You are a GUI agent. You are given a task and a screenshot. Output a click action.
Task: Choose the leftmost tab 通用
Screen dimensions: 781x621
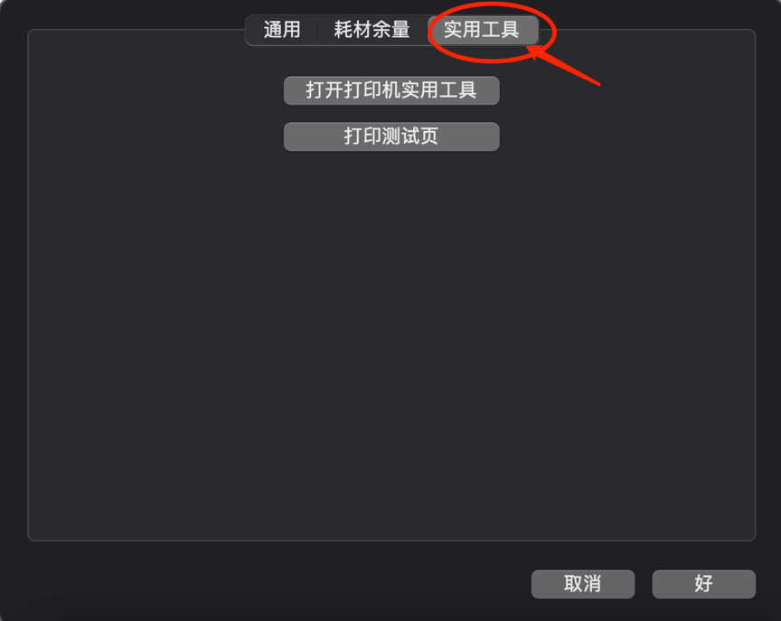(x=282, y=30)
